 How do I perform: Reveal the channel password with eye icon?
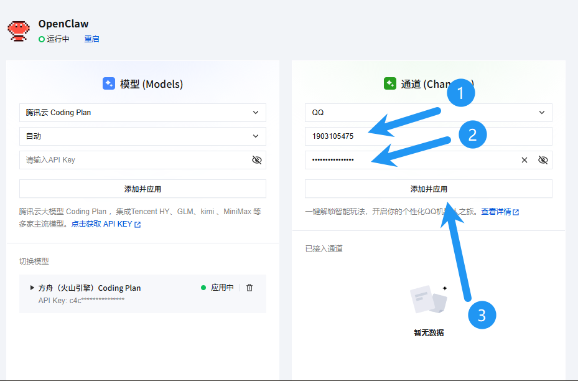(543, 160)
